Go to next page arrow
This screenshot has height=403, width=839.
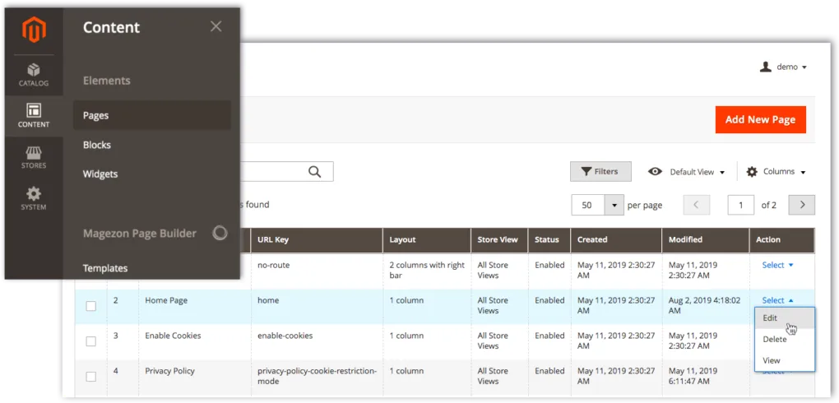point(802,205)
